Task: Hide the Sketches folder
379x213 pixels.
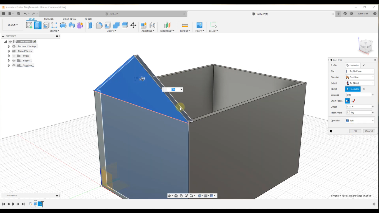Action: point(14,65)
